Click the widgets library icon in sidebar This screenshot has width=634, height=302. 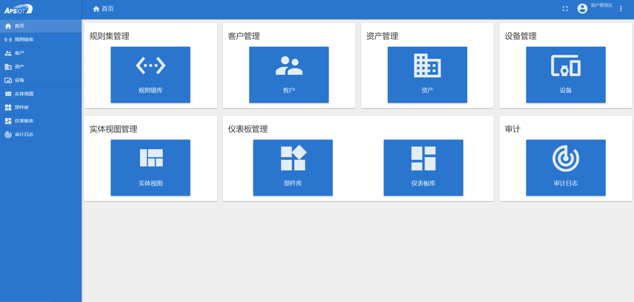click(8, 107)
